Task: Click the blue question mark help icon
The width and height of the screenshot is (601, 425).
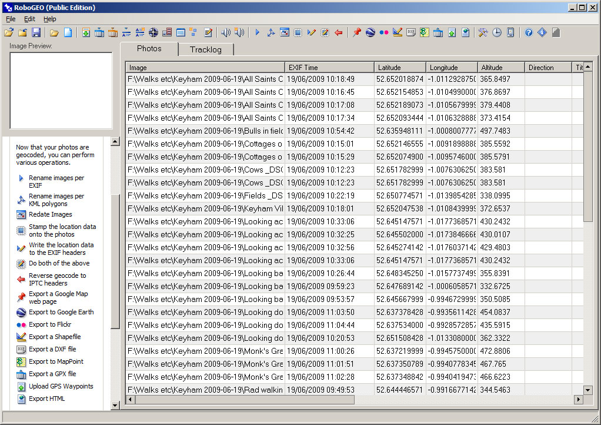Action: click(x=529, y=32)
